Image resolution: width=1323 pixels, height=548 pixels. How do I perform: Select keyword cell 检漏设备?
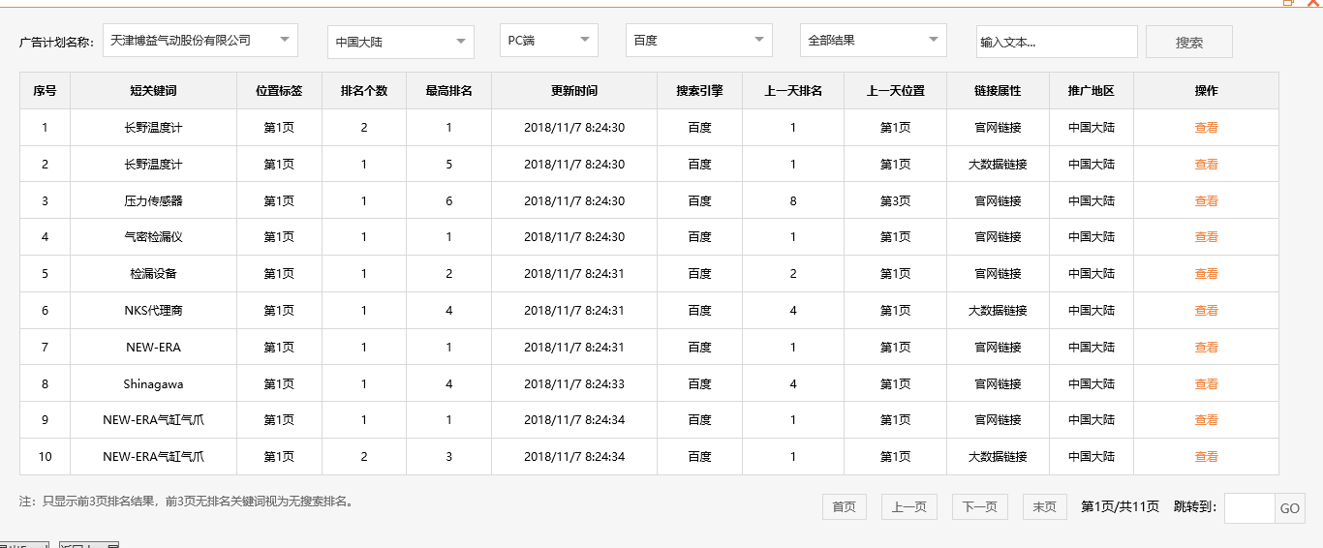click(153, 274)
